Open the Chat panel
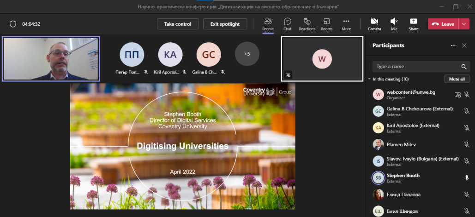Screen dimensions: 475x217 coord(287,24)
